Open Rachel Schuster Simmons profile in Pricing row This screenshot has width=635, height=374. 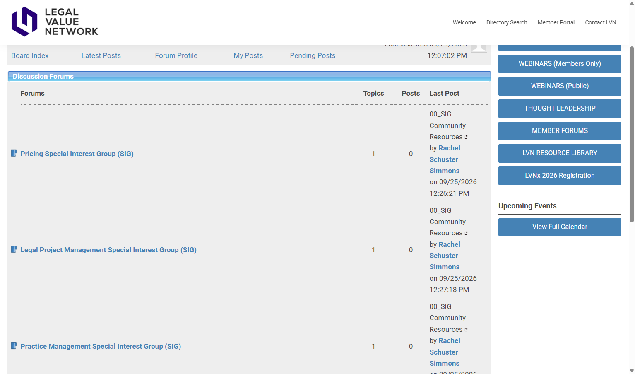pos(445,159)
